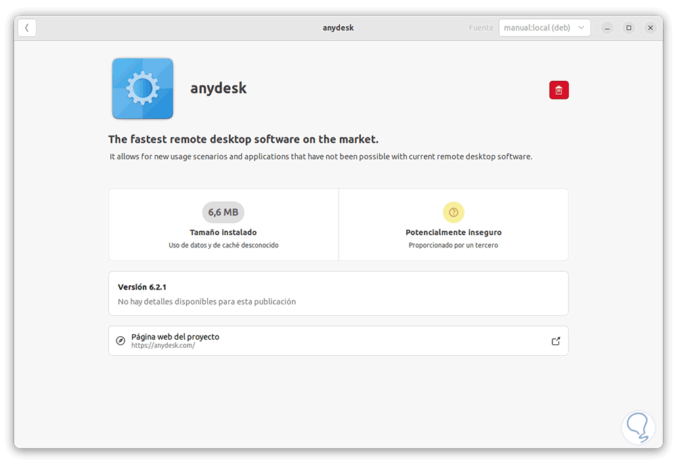
Task: Open the Tamaño instalado info card
Action: (x=223, y=224)
